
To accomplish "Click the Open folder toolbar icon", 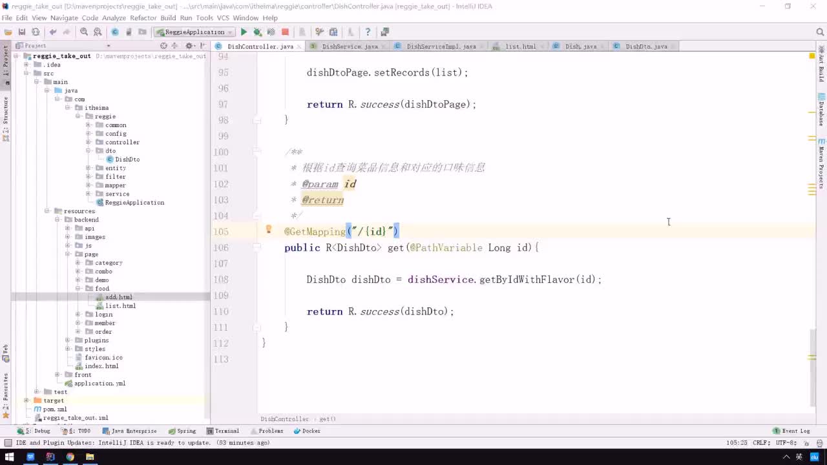I will pyautogui.click(x=8, y=32).
